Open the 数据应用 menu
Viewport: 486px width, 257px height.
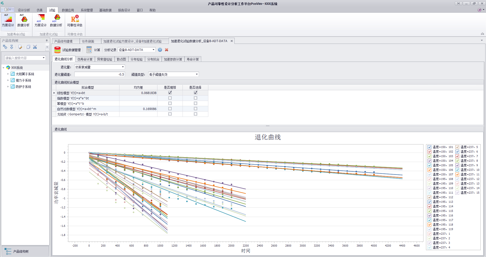click(68, 10)
